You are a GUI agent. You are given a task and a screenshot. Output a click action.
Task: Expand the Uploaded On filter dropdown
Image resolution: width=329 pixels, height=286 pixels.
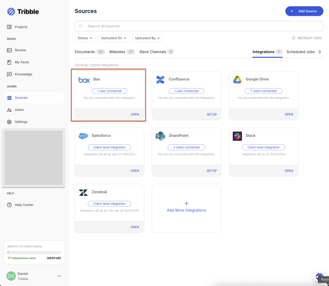point(113,38)
